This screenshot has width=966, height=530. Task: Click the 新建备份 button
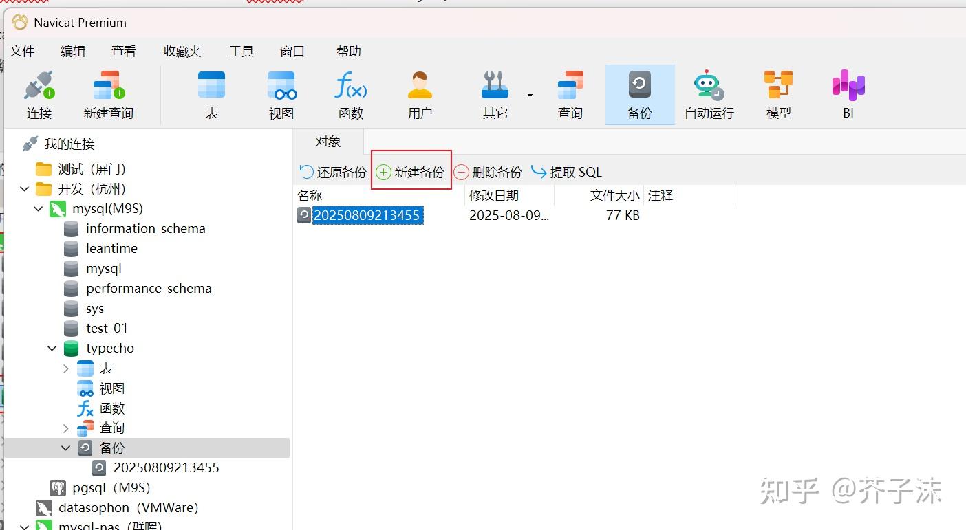click(410, 171)
